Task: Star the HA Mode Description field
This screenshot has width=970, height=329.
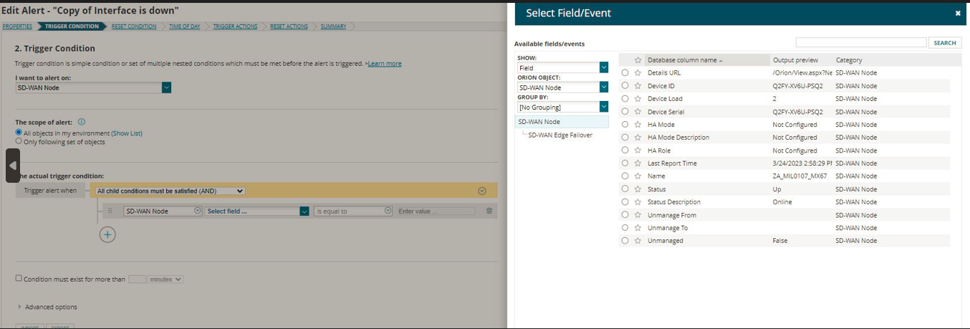Action: coord(638,138)
